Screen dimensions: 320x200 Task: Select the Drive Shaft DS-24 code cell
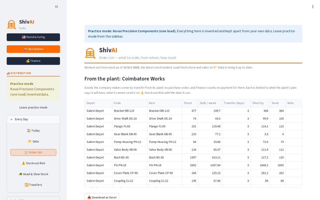130,119
